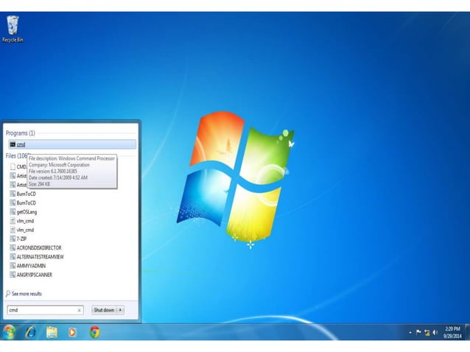This screenshot has height=352, width=470.
Task: Open the CMD file result
Action: (18, 166)
